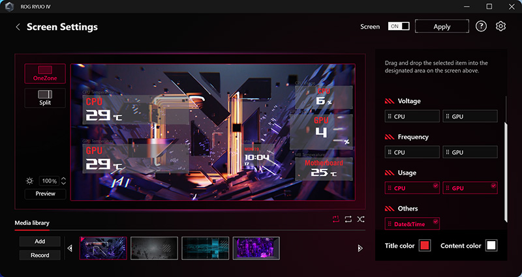This screenshot has height=277, width=522.
Task: Switch to the Media library tab
Action: pos(32,223)
